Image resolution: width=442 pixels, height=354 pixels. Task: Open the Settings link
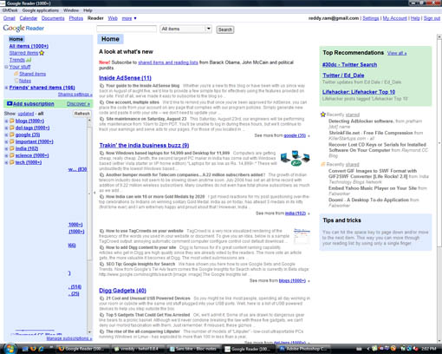[371, 18]
